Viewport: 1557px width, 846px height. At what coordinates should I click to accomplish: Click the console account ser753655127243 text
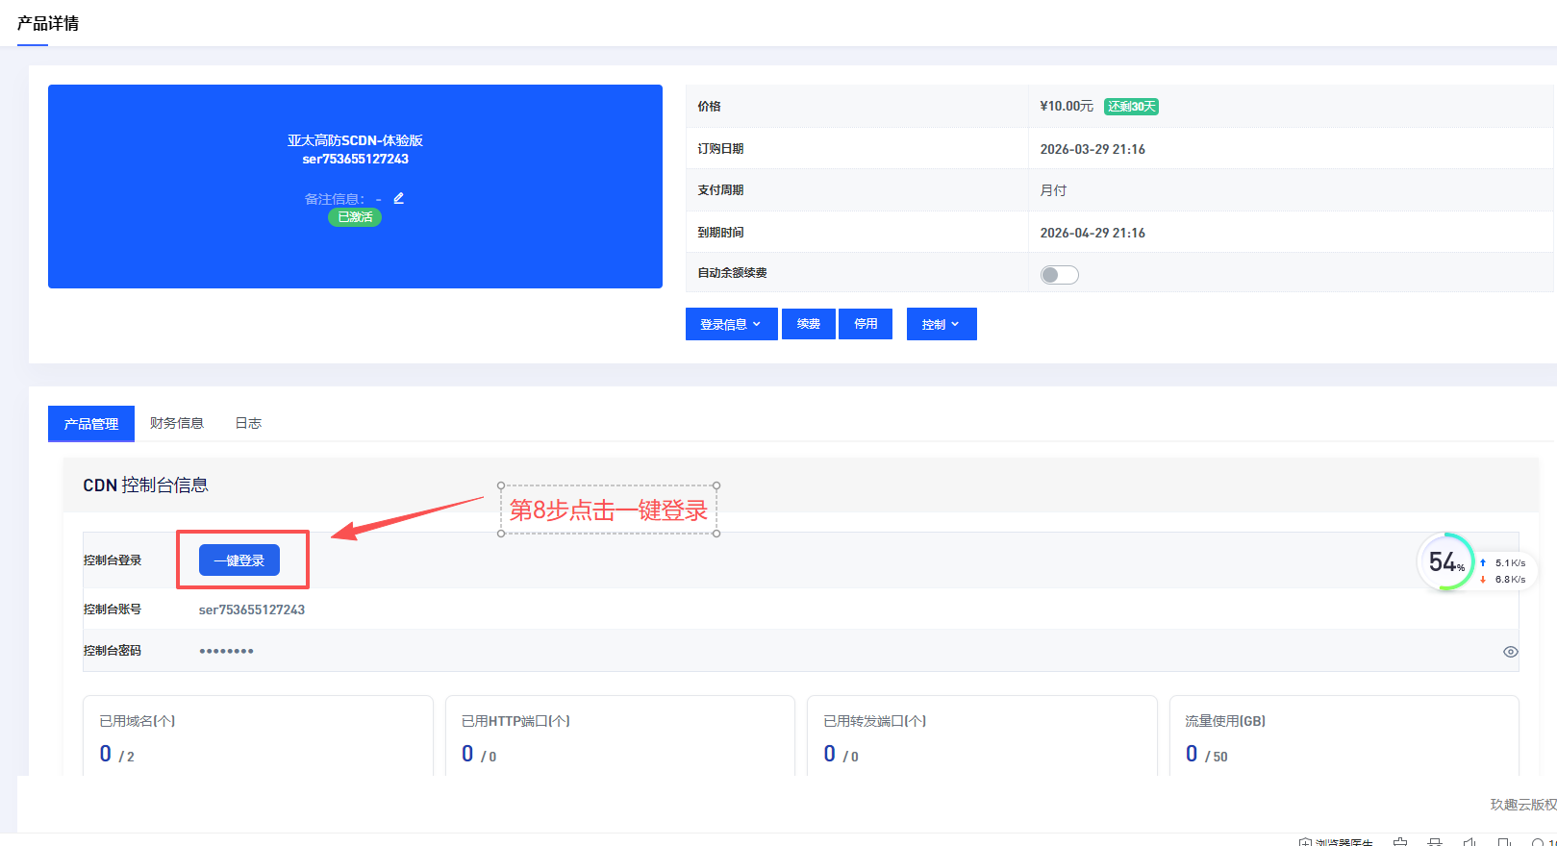252,610
